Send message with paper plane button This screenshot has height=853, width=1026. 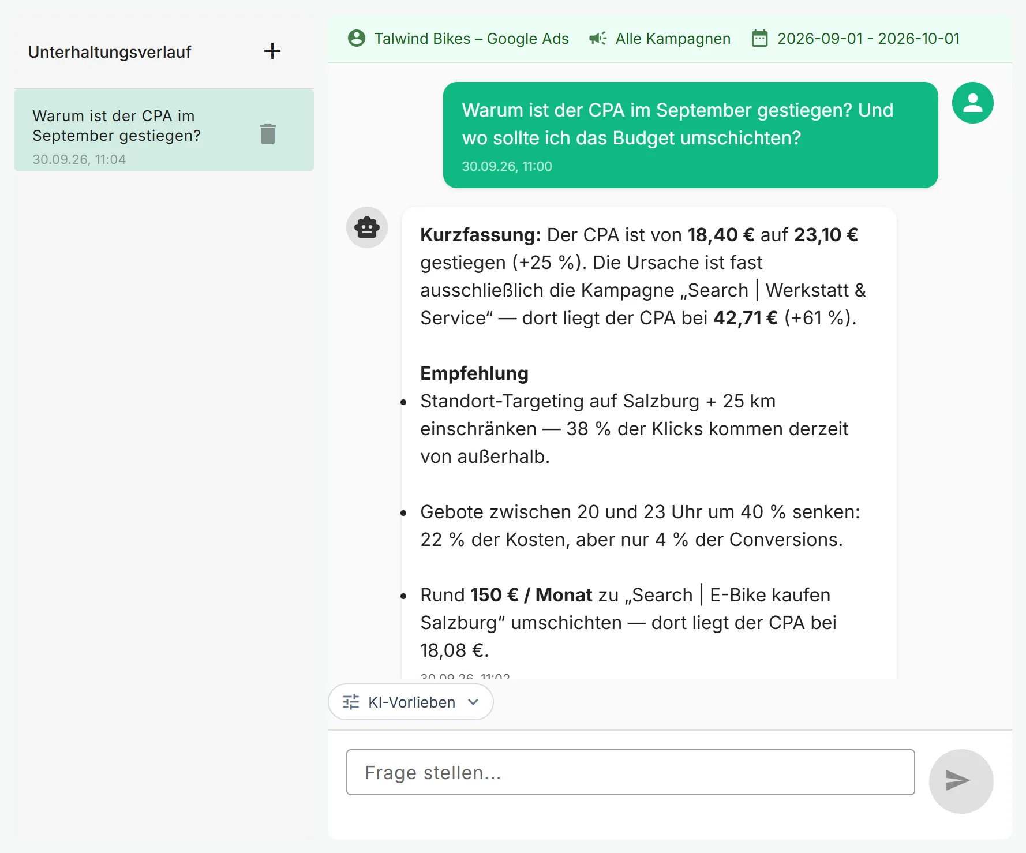pos(961,781)
